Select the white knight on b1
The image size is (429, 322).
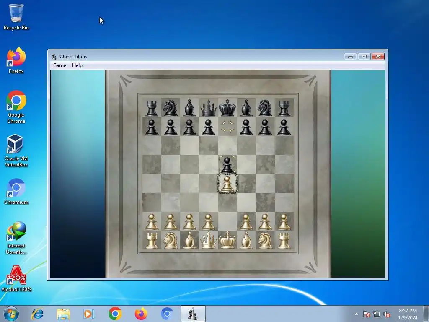point(171,240)
